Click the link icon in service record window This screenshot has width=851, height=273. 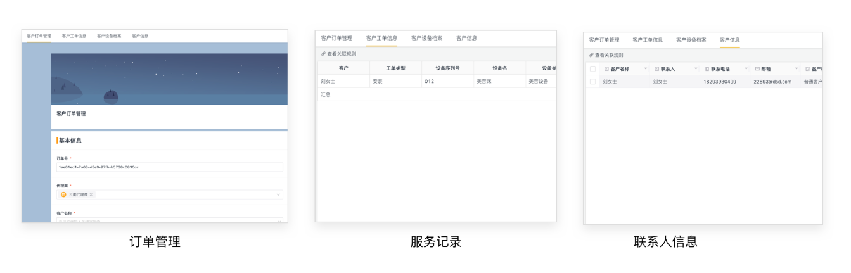323,54
